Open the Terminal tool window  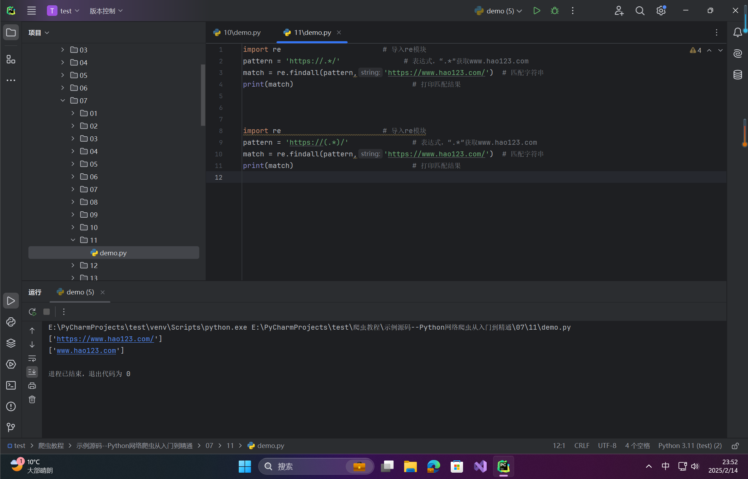click(x=11, y=385)
